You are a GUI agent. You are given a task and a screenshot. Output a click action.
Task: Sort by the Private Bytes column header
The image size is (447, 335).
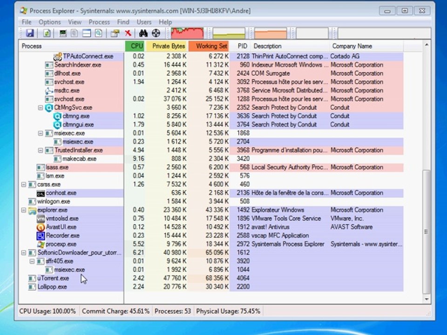(x=167, y=46)
